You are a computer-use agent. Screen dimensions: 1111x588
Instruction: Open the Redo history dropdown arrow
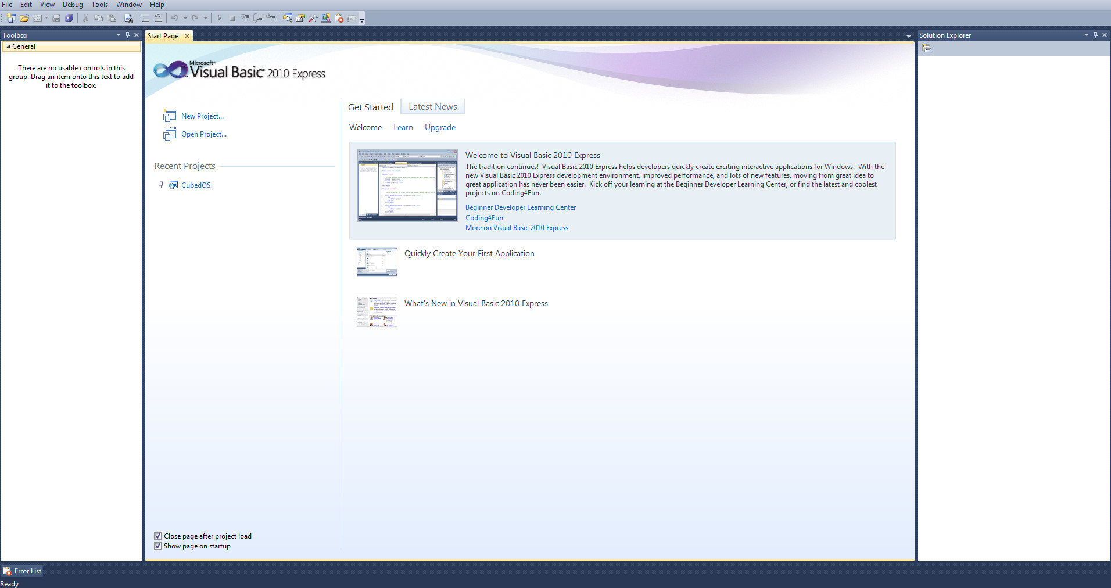[x=206, y=18]
